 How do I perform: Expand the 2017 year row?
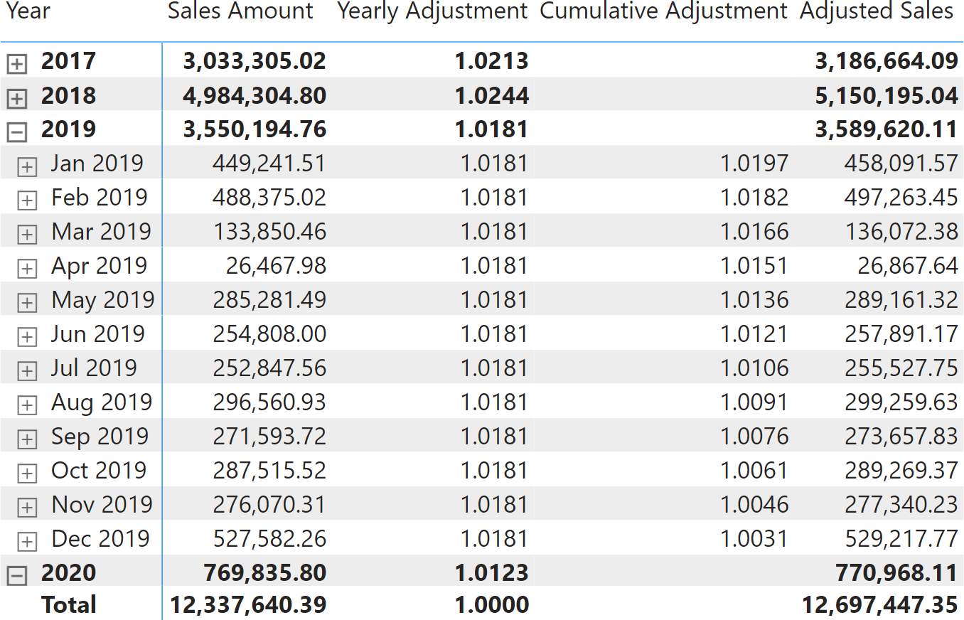point(16,64)
